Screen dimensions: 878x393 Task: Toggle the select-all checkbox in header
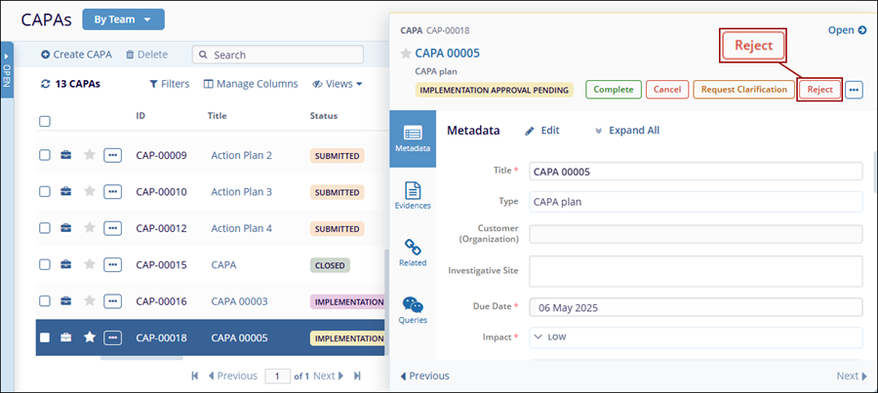(45, 122)
